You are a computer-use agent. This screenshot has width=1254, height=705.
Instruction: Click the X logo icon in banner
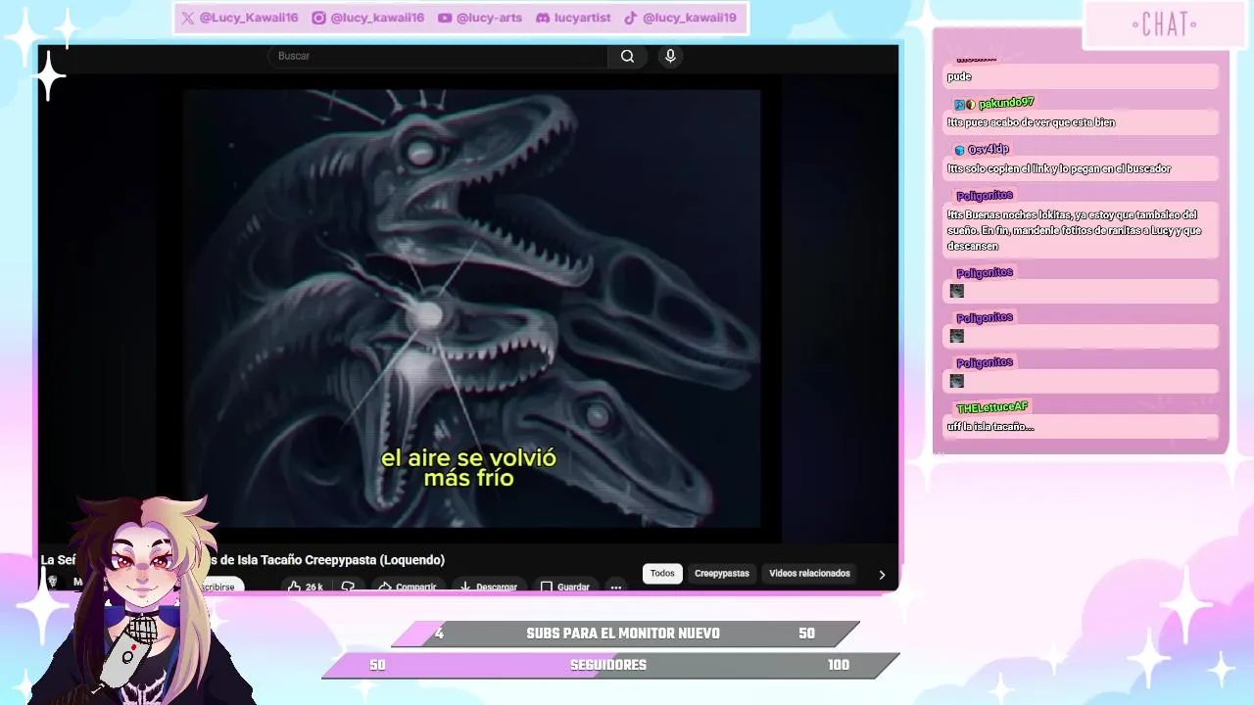(187, 18)
